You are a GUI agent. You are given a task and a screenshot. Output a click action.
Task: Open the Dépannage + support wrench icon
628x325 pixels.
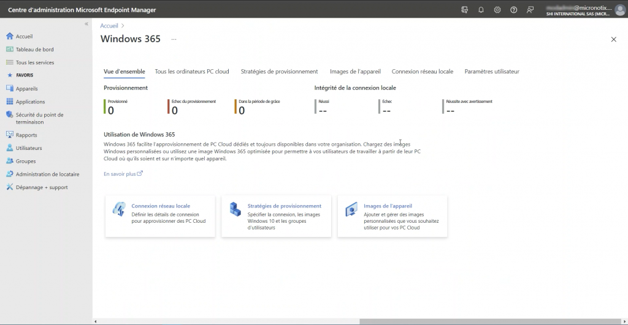click(10, 187)
